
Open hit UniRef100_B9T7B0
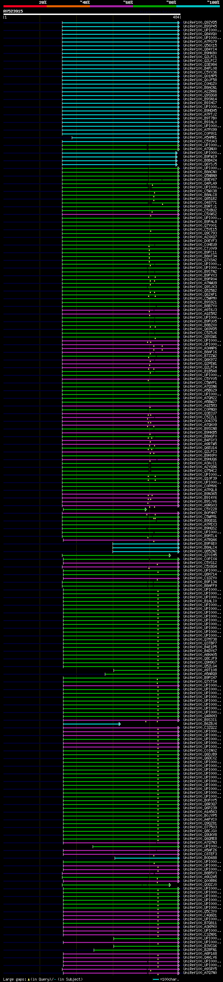click(x=200, y=118)
